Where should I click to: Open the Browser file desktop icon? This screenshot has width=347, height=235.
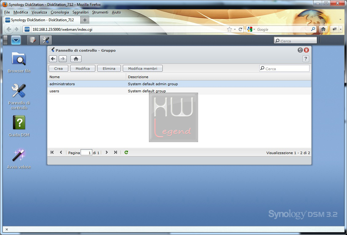(x=19, y=62)
